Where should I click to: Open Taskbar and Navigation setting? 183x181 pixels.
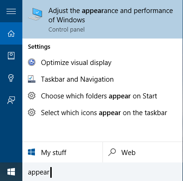click(102, 79)
